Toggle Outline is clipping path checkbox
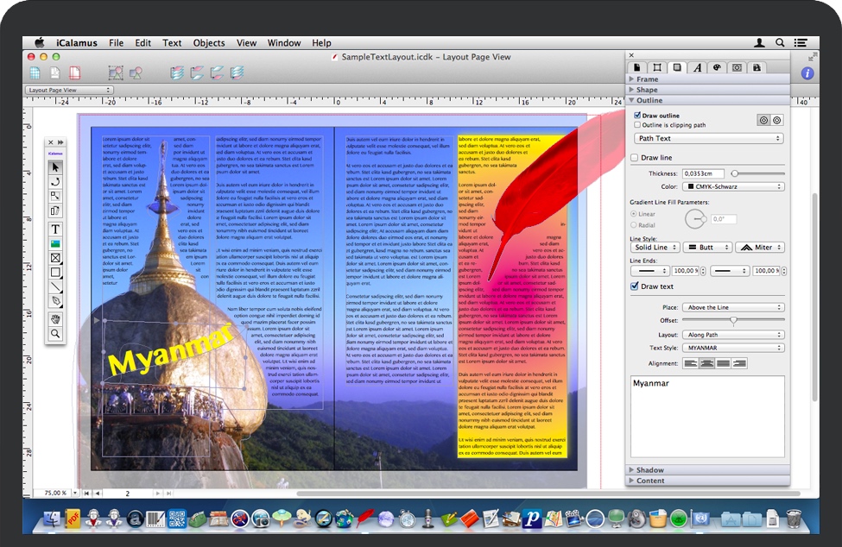Image resolution: width=842 pixels, height=547 pixels. (637, 125)
